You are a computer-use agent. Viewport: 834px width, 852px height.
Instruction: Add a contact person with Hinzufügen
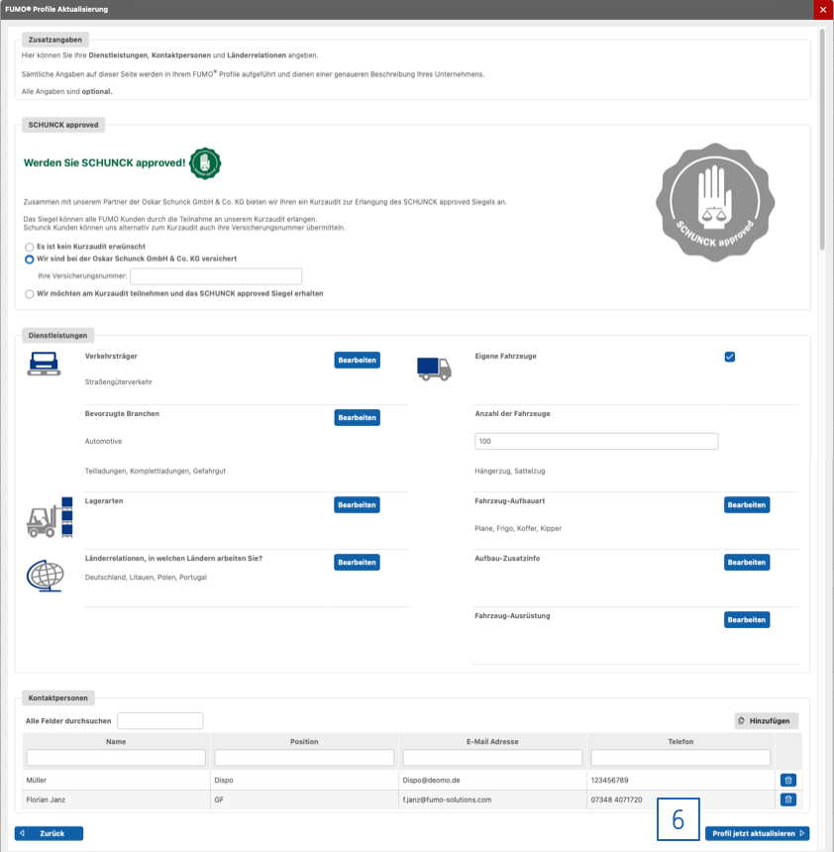tap(766, 721)
